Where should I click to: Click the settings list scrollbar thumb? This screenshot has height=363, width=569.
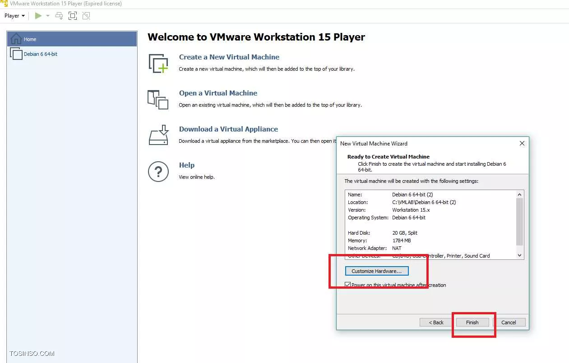(520, 222)
